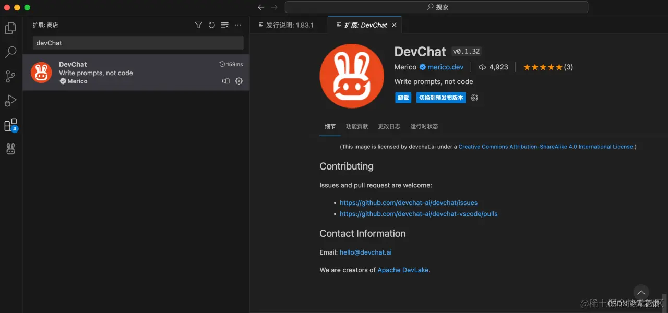The height and width of the screenshot is (313, 668).
Task: Go back with the navigation arrow
Action: pyautogui.click(x=261, y=7)
